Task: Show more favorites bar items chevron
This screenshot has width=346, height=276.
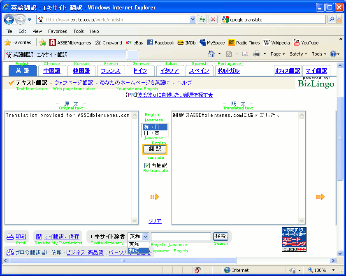Action: click(x=341, y=39)
